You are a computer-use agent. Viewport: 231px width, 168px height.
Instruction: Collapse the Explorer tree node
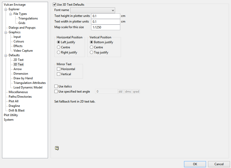pos(6,9)
